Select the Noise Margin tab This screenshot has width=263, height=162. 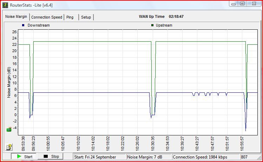[17, 17]
